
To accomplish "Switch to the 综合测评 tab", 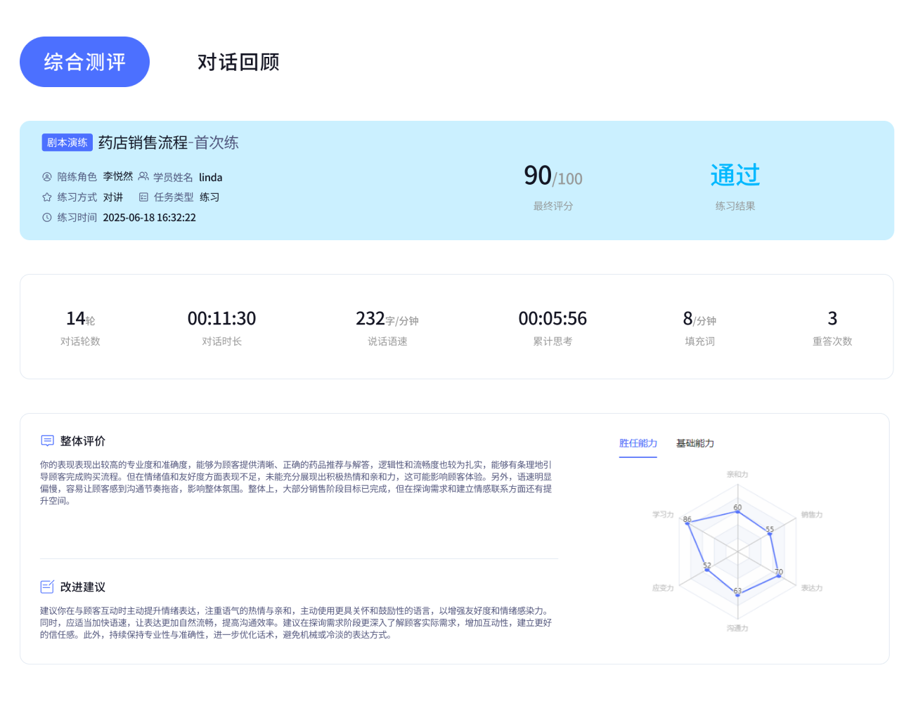I will coord(84,62).
